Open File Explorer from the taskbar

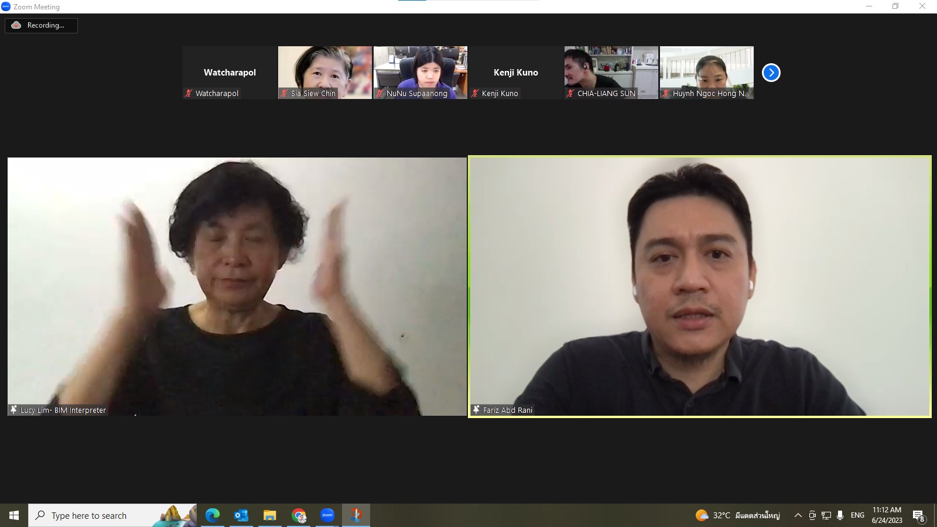coord(269,515)
